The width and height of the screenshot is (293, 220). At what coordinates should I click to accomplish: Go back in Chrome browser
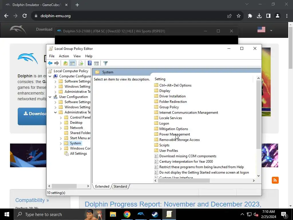click(x=6, y=16)
